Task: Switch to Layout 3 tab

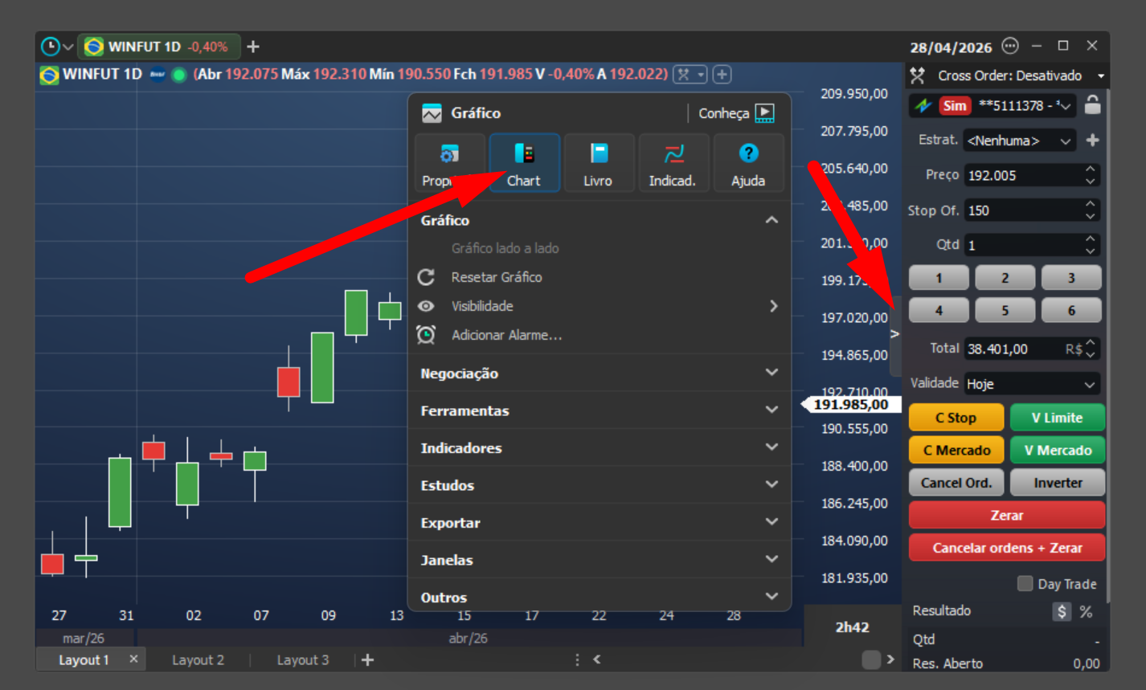Action: click(x=303, y=659)
